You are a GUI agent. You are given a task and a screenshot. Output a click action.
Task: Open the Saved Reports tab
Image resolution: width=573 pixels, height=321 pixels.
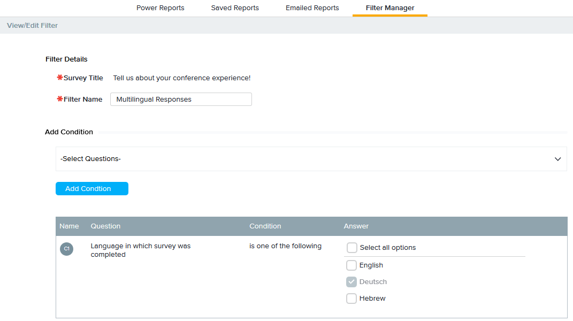point(235,8)
